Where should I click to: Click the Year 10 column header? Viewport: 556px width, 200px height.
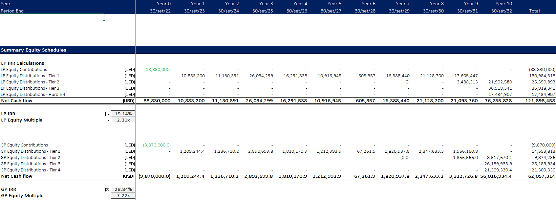[503, 4]
